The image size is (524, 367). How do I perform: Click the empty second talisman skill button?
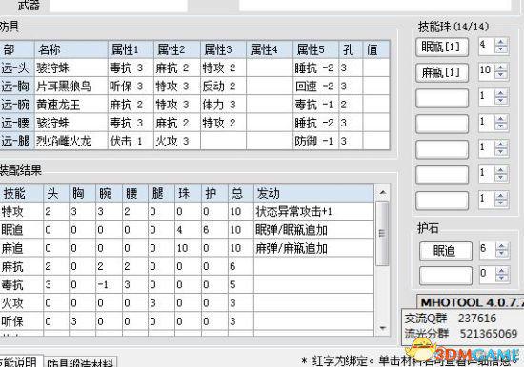pos(446,276)
